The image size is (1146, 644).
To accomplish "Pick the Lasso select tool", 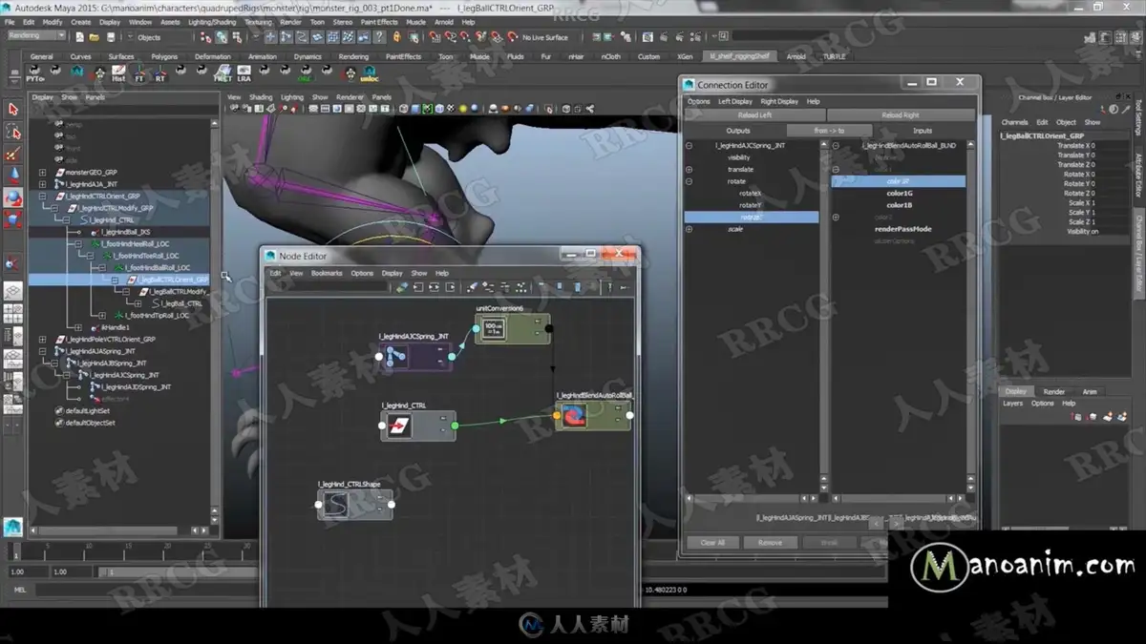I will [13, 132].
